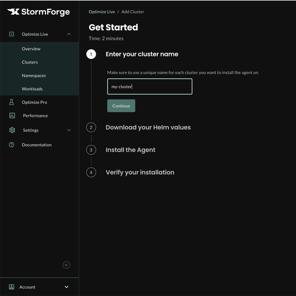Click the Time: 2 minutes text
296x296 pixels.
[x=106, y=38]
